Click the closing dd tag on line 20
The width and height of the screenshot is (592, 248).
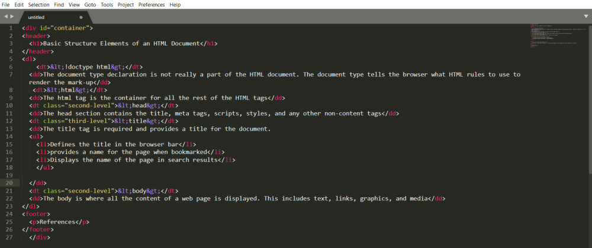tap(38, 183)
